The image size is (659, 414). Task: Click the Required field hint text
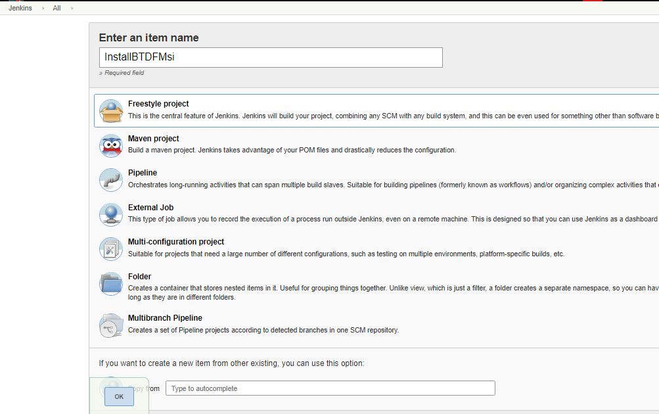122,73
